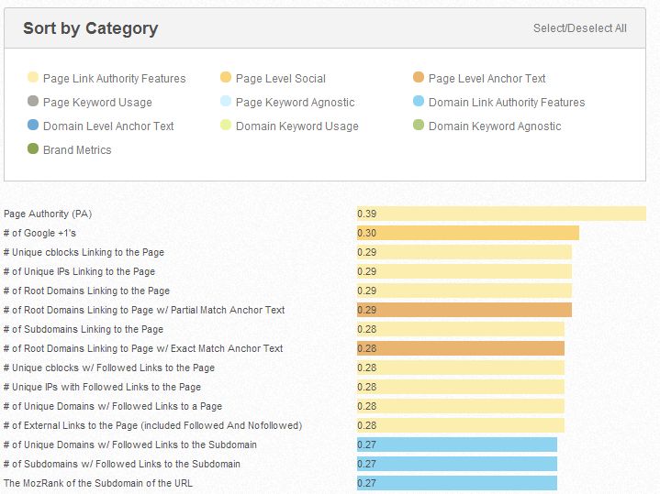Click the Sort by Category heading
Viewport: 660px width, 494px height.
[90, 28]
